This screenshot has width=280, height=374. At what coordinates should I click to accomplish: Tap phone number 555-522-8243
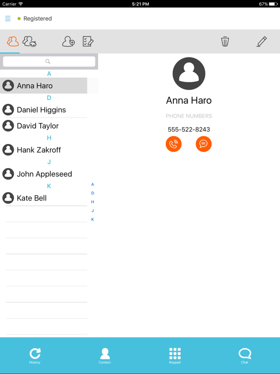(x=189, y=130)
